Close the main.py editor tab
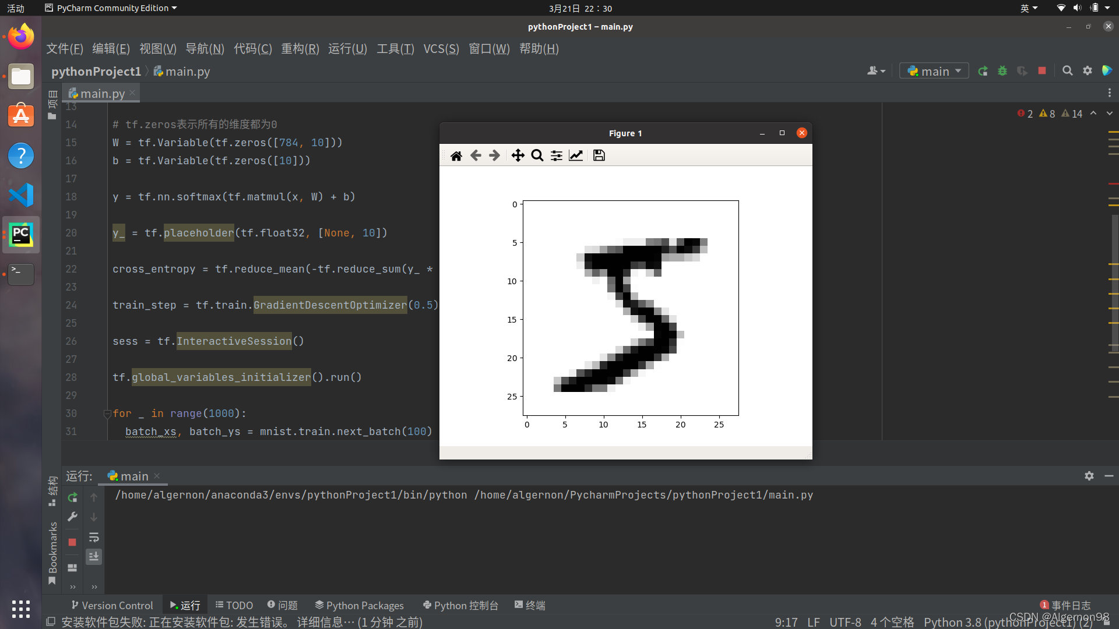 pos(133,93)
